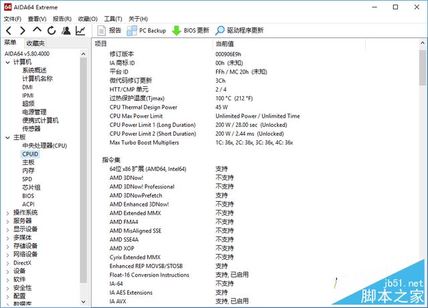
Task: Open the 关于(H) menu
Action: (x=138, y=19)
